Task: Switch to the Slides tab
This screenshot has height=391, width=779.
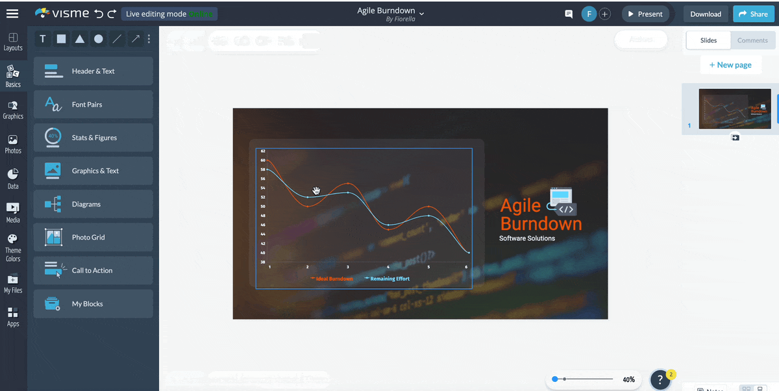Action: [708, 40]
